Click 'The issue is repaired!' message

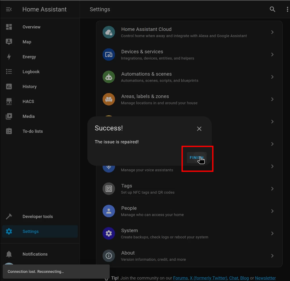point(117,142)
